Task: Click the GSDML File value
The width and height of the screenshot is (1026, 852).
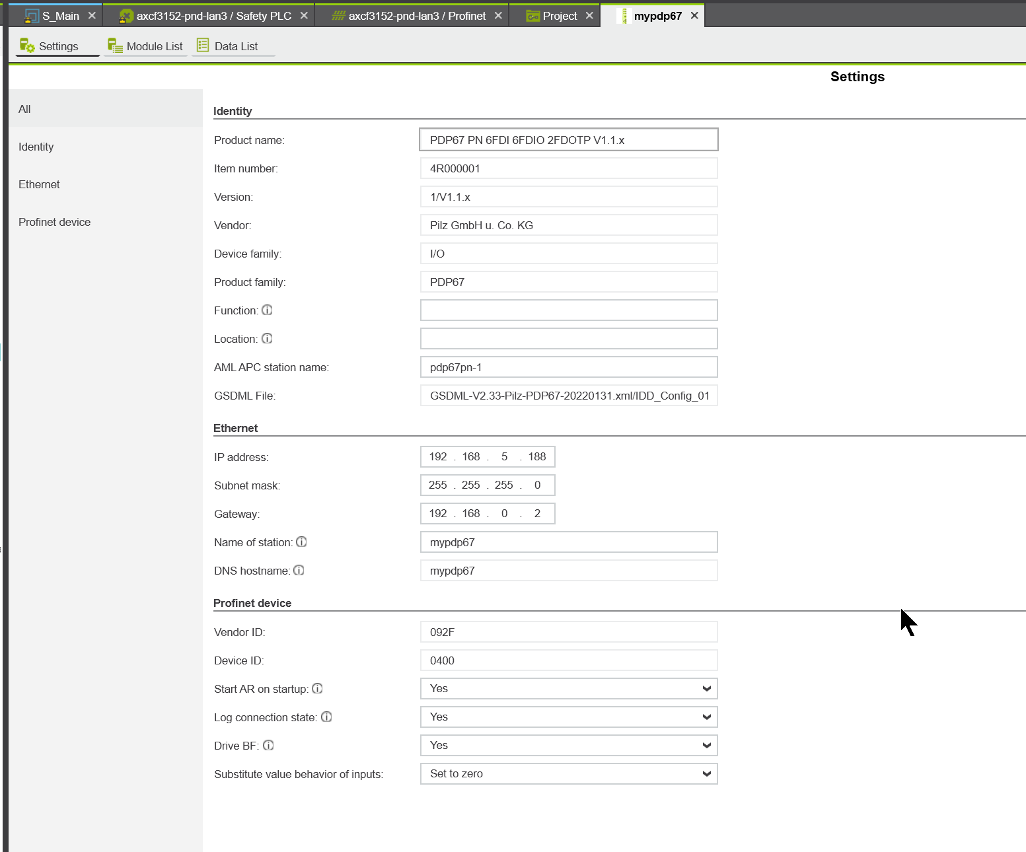Action: 569,395
